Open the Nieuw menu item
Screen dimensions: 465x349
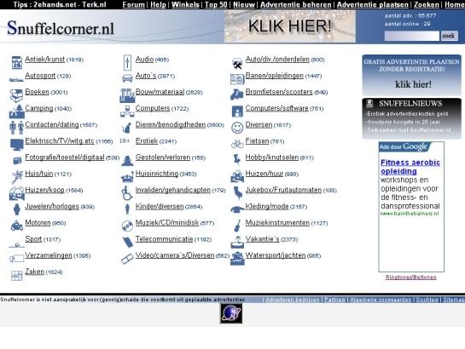tap(244, 5)
